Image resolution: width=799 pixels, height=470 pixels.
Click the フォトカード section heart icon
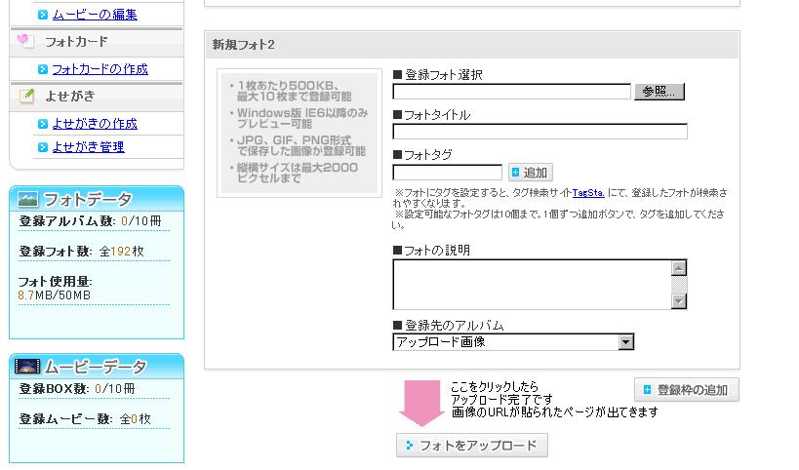pyautogui.click(x=25, y=41)
